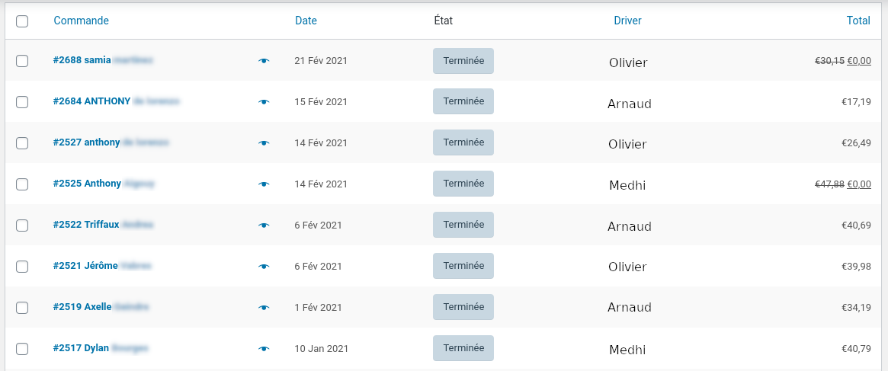Preview order #2688 with the eye icon
The width and height of the screenshot is (888, 371).
[x=263, y=61]
